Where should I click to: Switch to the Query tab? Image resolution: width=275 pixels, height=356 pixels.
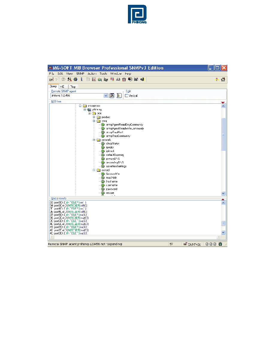53,86
